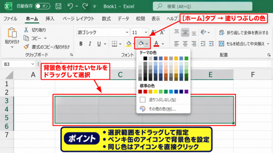Center text horizontally
The width and height of the screenshot is (273, 153).
185,43
